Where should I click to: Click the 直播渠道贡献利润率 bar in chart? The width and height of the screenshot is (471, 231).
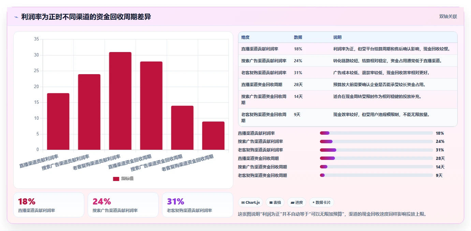[58, 121]
